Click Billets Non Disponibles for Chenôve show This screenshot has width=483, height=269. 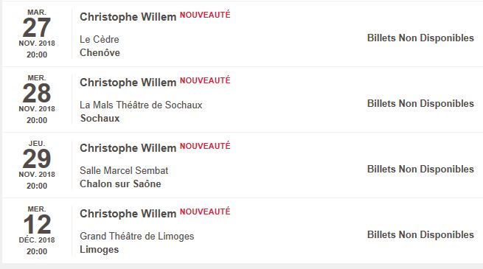coord(420,38)
